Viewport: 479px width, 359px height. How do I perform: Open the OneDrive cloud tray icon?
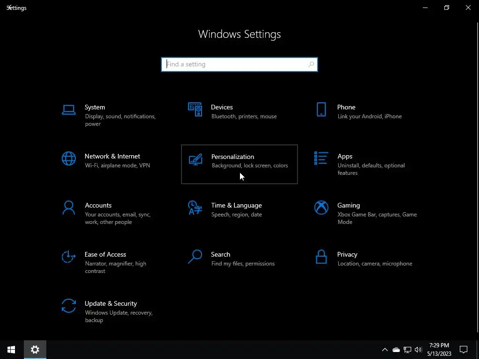tap(396, 350)
